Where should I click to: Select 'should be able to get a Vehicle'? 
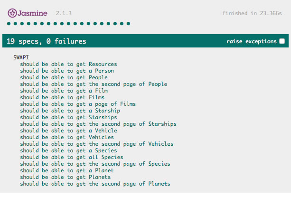coord(68,131)
